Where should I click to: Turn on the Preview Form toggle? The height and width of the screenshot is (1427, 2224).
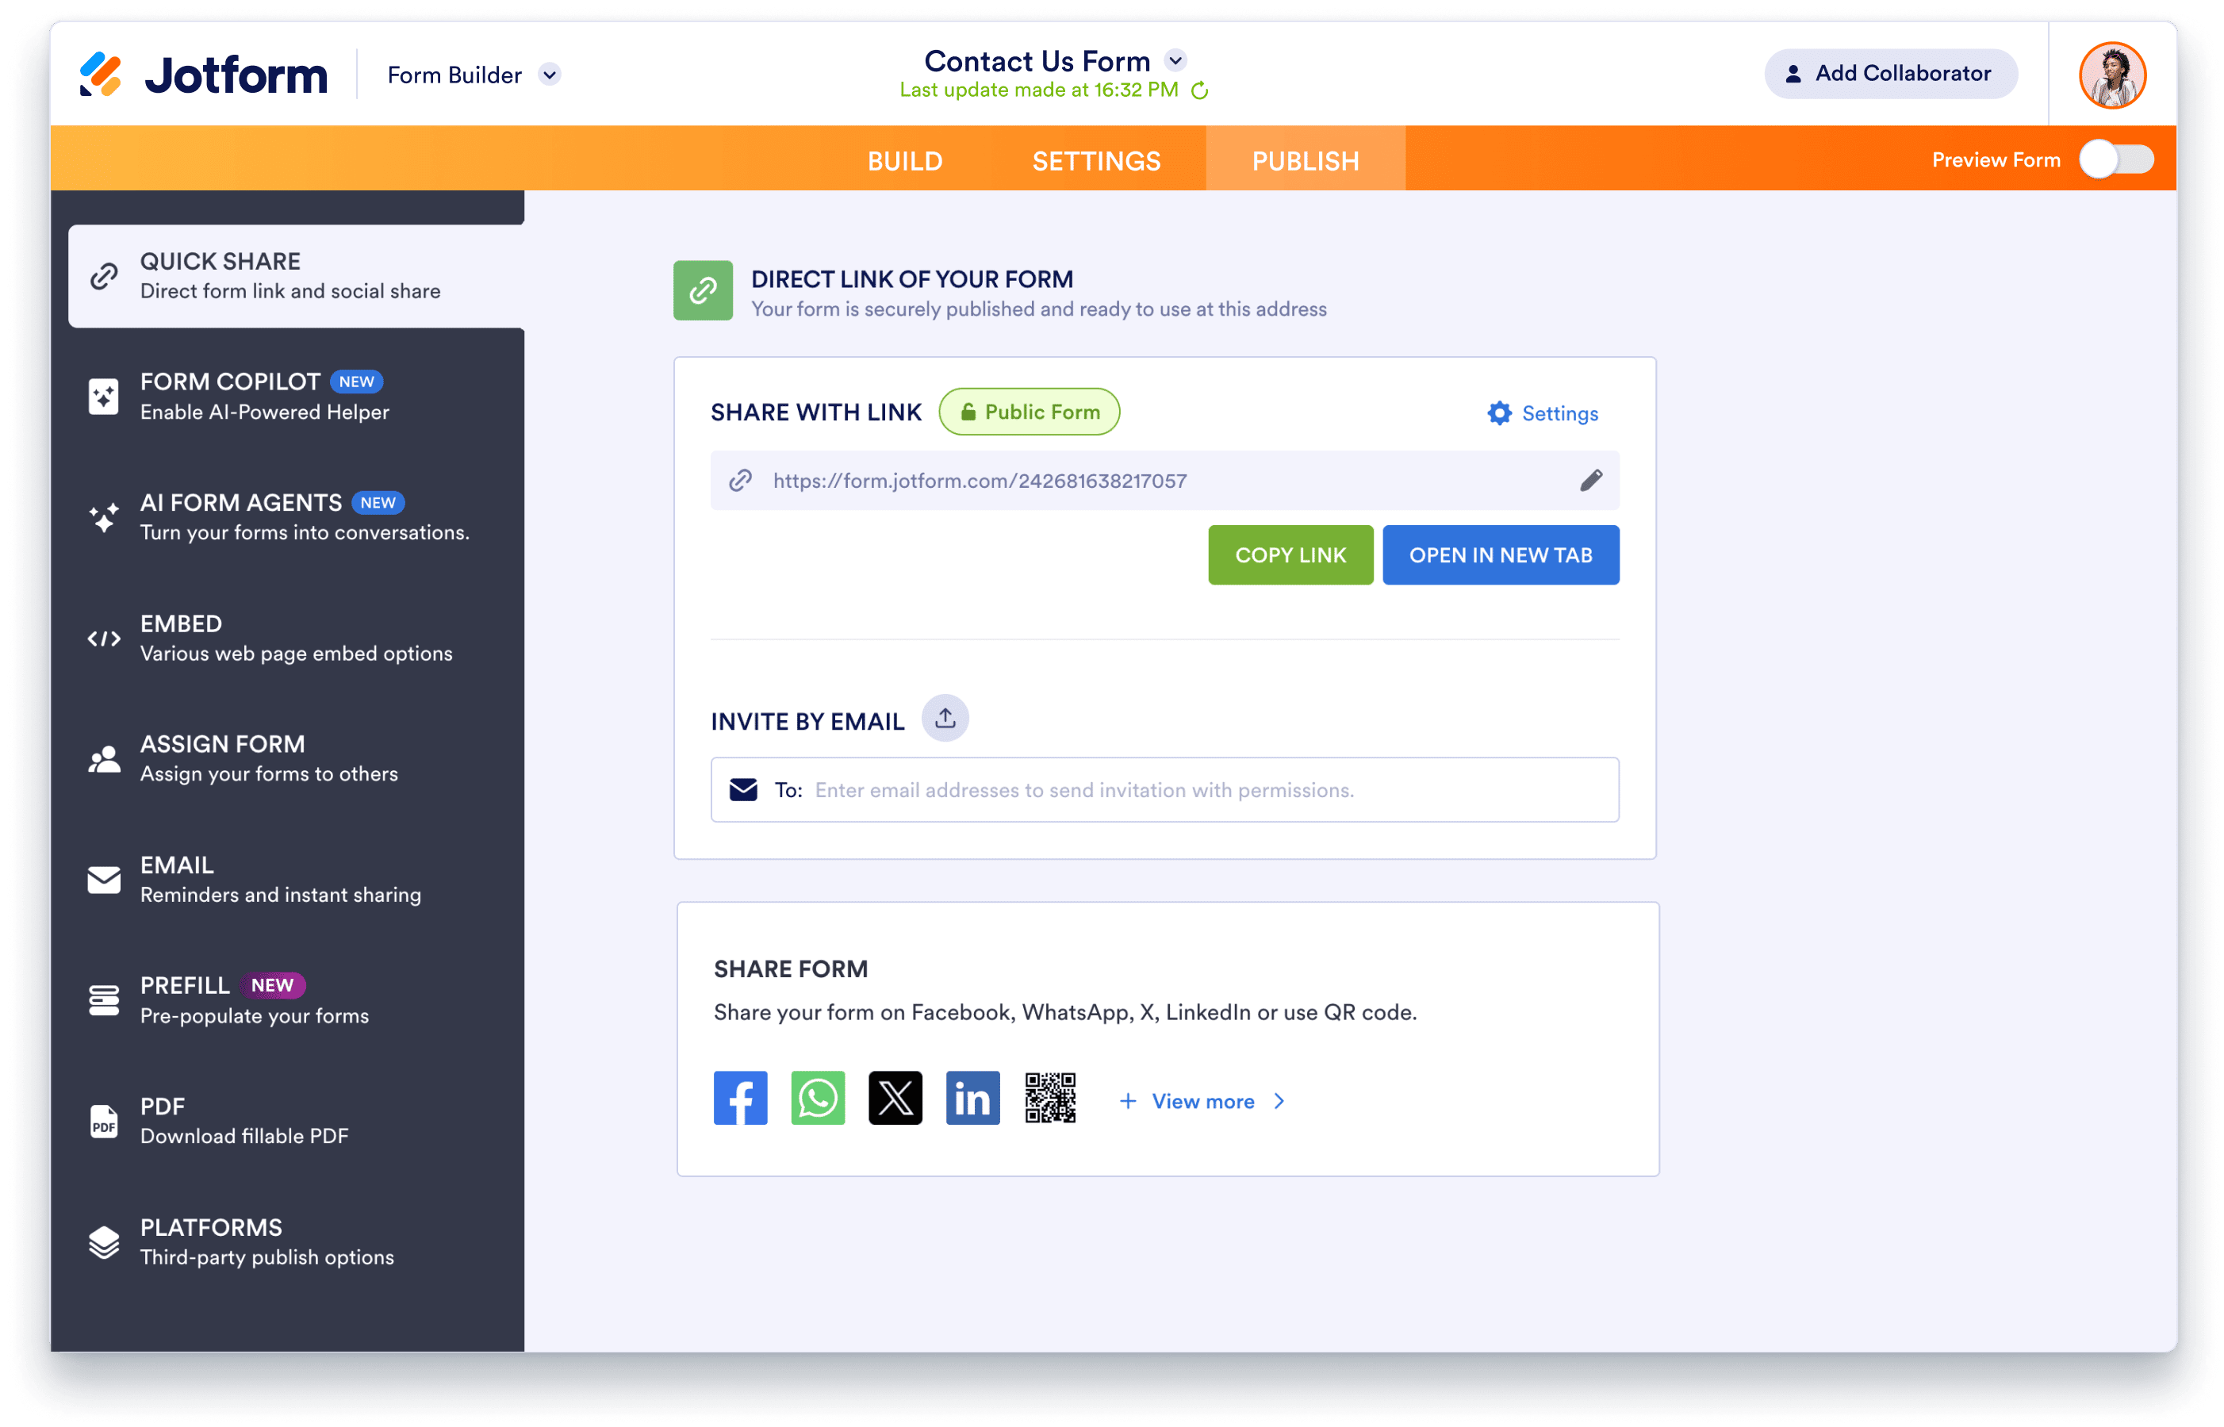[2115, 159]
